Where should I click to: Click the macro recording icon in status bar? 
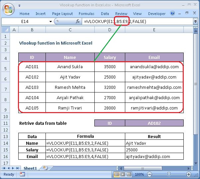tap(22, 174)
